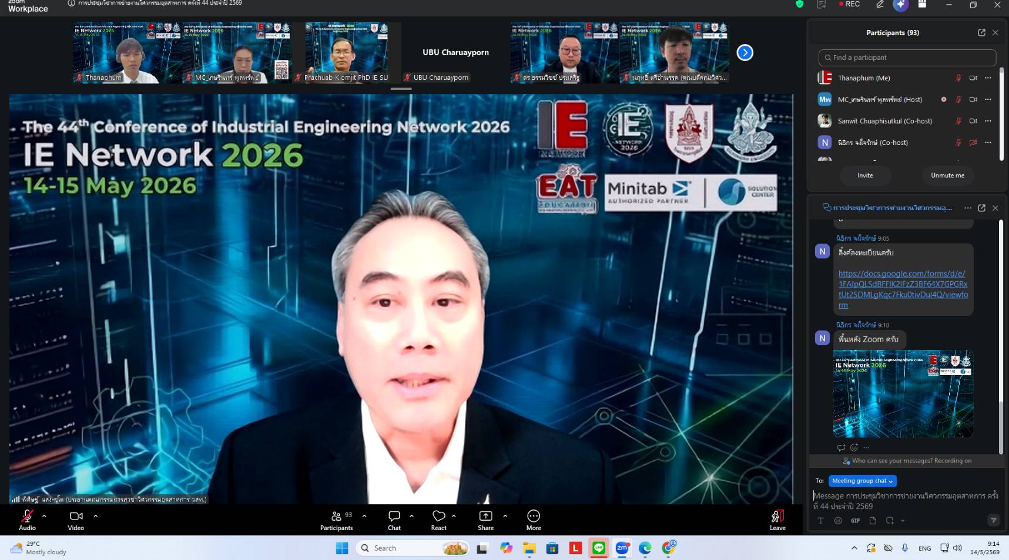Open more options for Thanaphum (Me)
The image size is (1009, 560).
pos(988,78)
